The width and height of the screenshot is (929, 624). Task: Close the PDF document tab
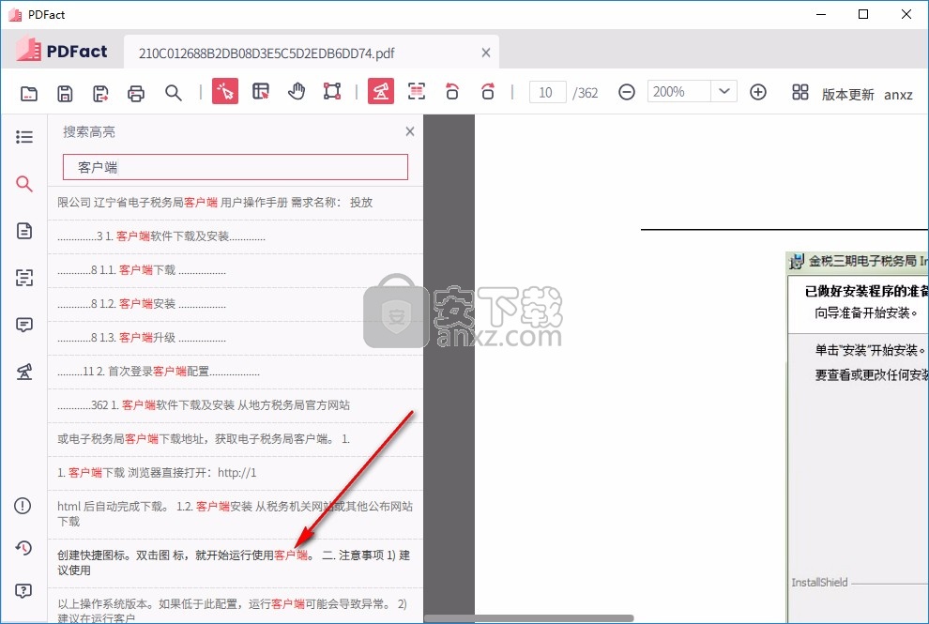(x=486, y=53)
